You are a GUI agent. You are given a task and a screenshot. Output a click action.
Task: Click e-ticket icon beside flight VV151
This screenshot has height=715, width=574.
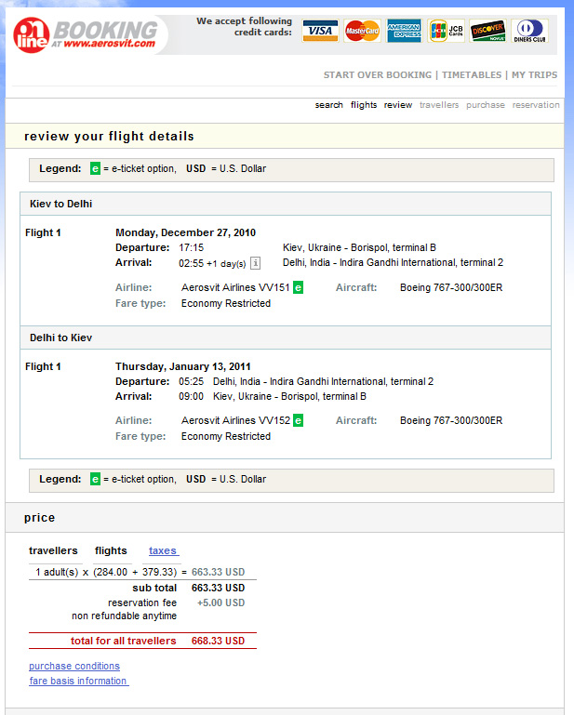[x=298, y=288]
